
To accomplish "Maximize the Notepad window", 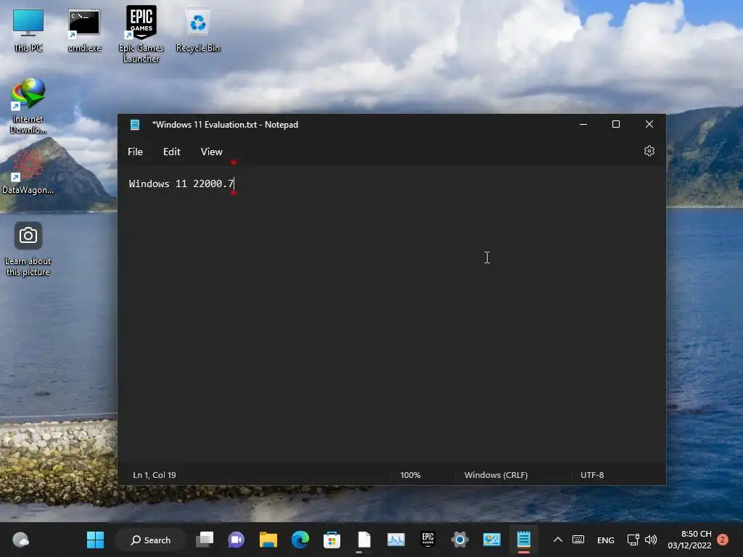I will 616,124.
